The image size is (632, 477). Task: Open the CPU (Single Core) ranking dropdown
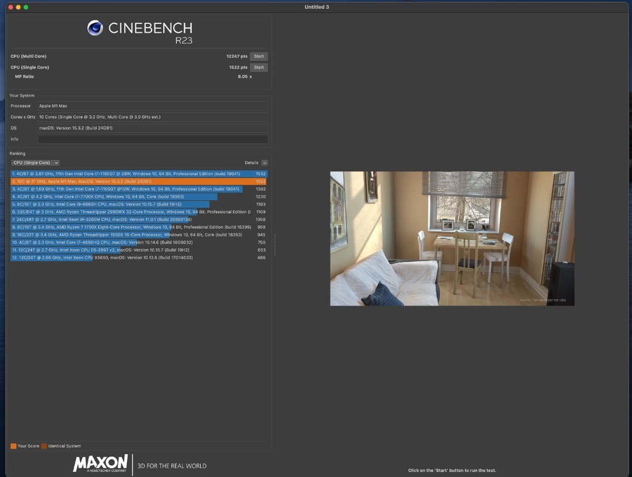coord(35,163)
